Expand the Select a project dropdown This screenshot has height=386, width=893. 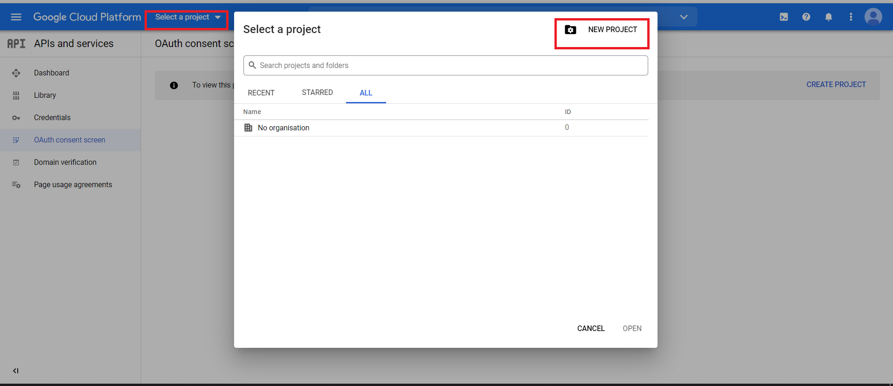point(187,17)
